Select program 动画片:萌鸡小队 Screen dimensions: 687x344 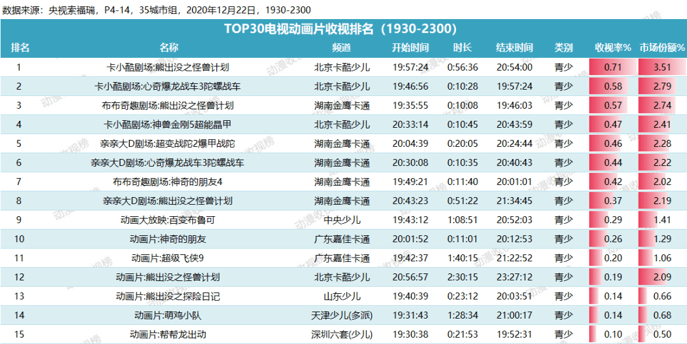[x=168, y=315]
